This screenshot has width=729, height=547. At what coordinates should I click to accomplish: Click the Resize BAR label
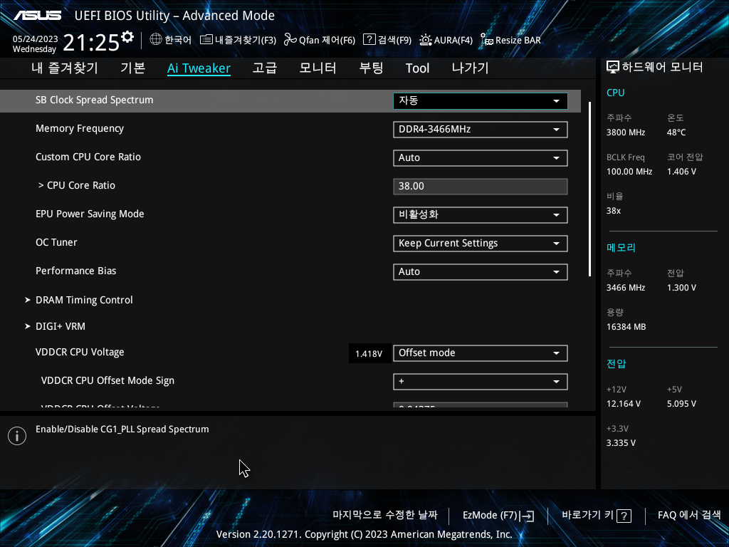click(518, 40)
